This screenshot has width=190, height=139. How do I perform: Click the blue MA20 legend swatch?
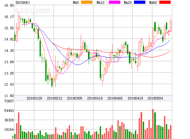click(x=140, y=2)
